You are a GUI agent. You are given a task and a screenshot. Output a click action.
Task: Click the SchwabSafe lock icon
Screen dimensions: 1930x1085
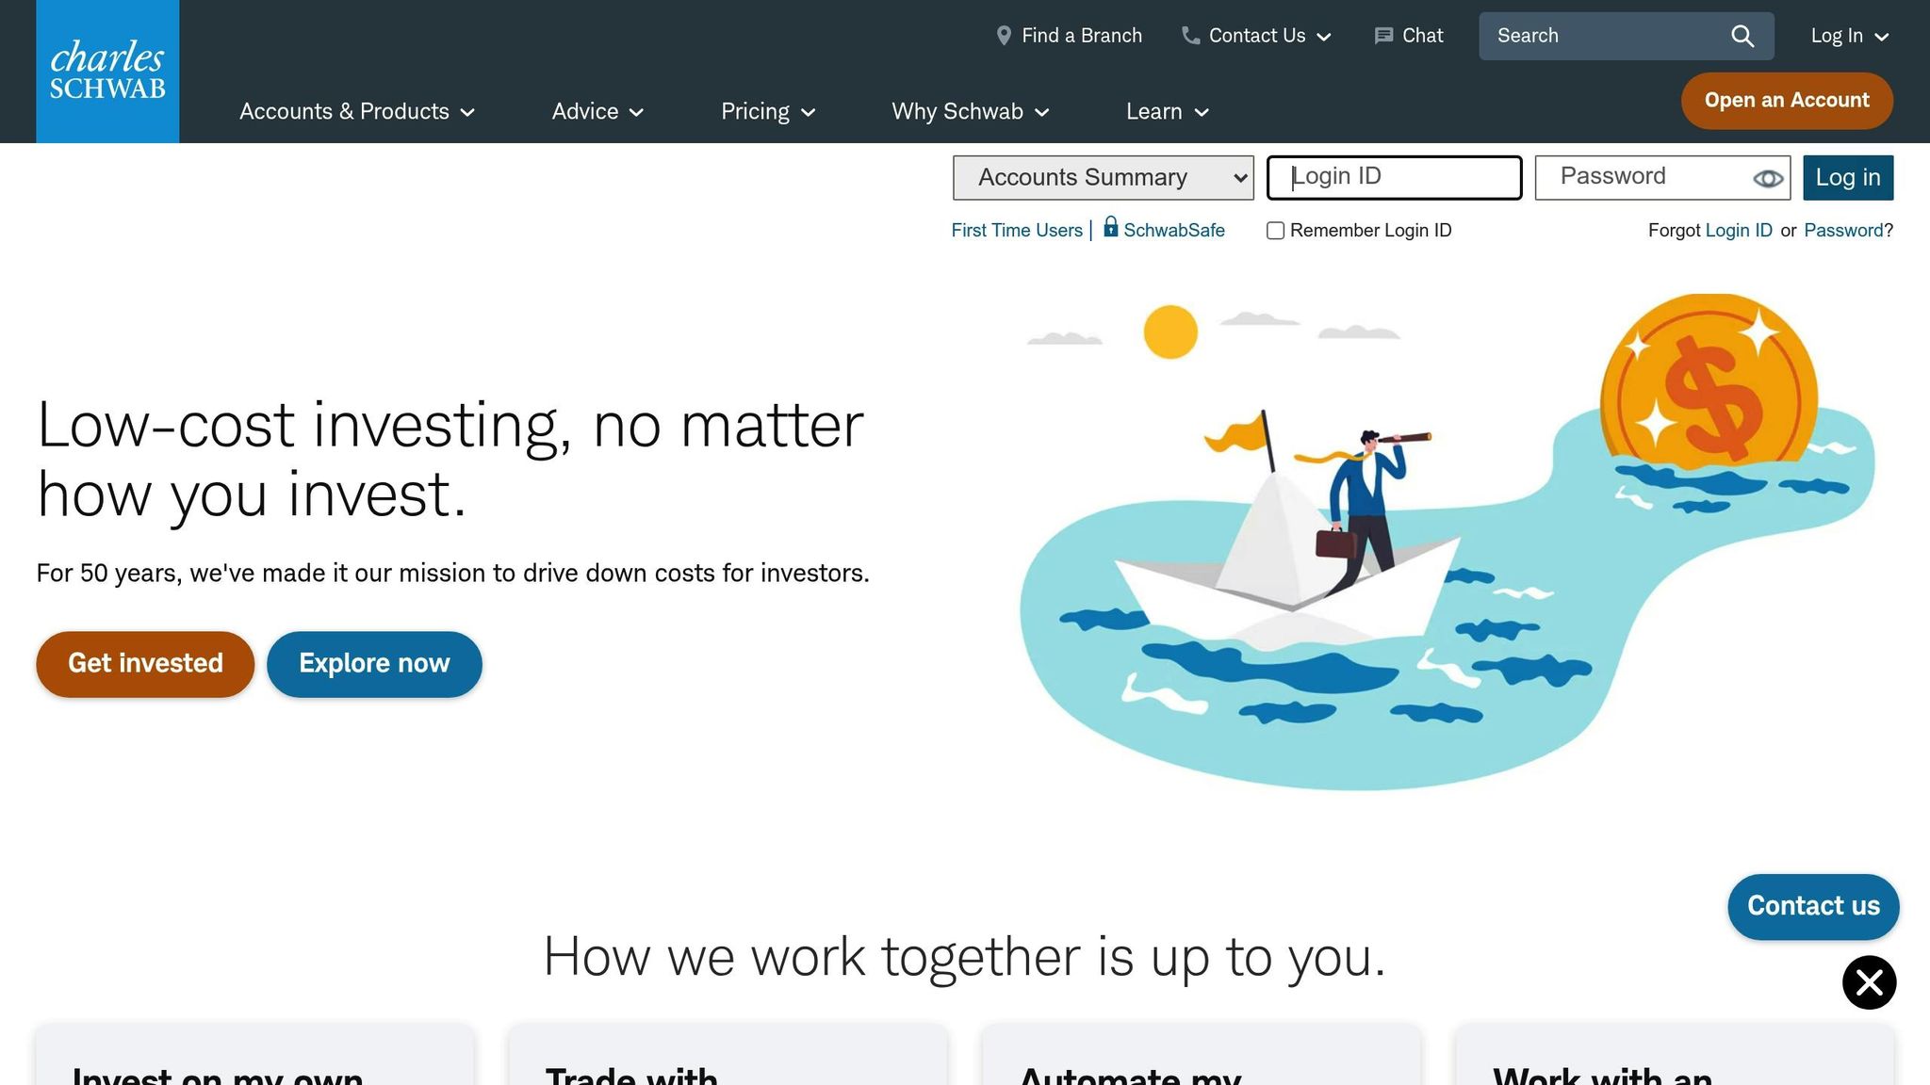[x=1110, y=227]
